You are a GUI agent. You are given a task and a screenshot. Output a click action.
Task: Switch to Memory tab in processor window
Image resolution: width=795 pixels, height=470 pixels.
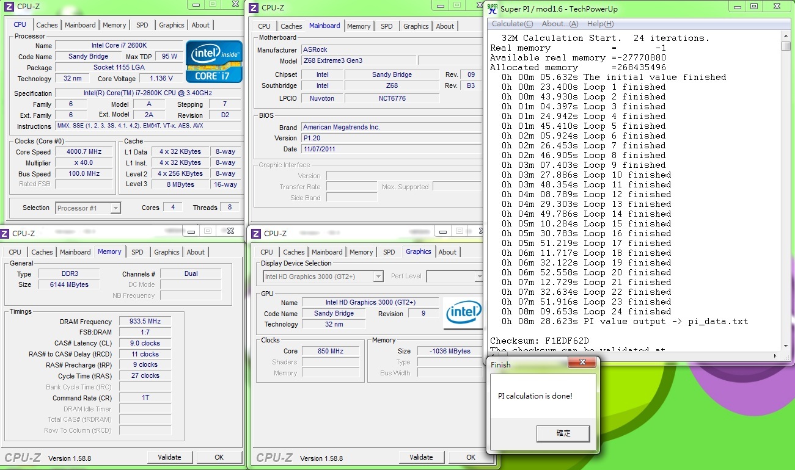tap(114, 25)
